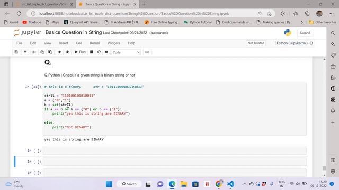Screen dimensions: 339x190
Task: Open the YouTube bookmark
Action: tap(32, 22)
